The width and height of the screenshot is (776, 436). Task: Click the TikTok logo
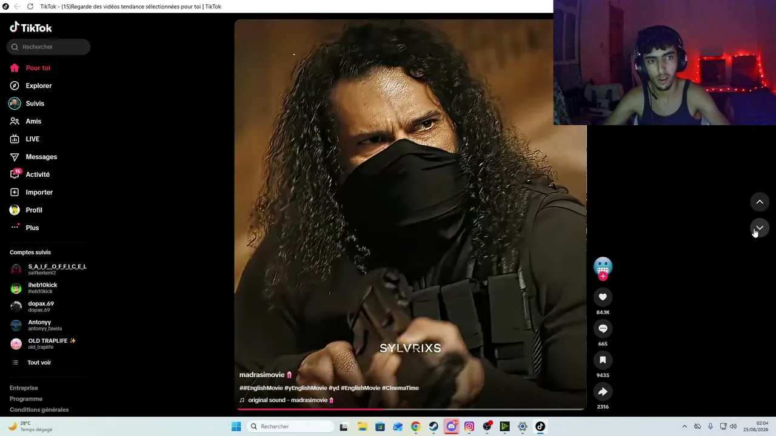31,27
